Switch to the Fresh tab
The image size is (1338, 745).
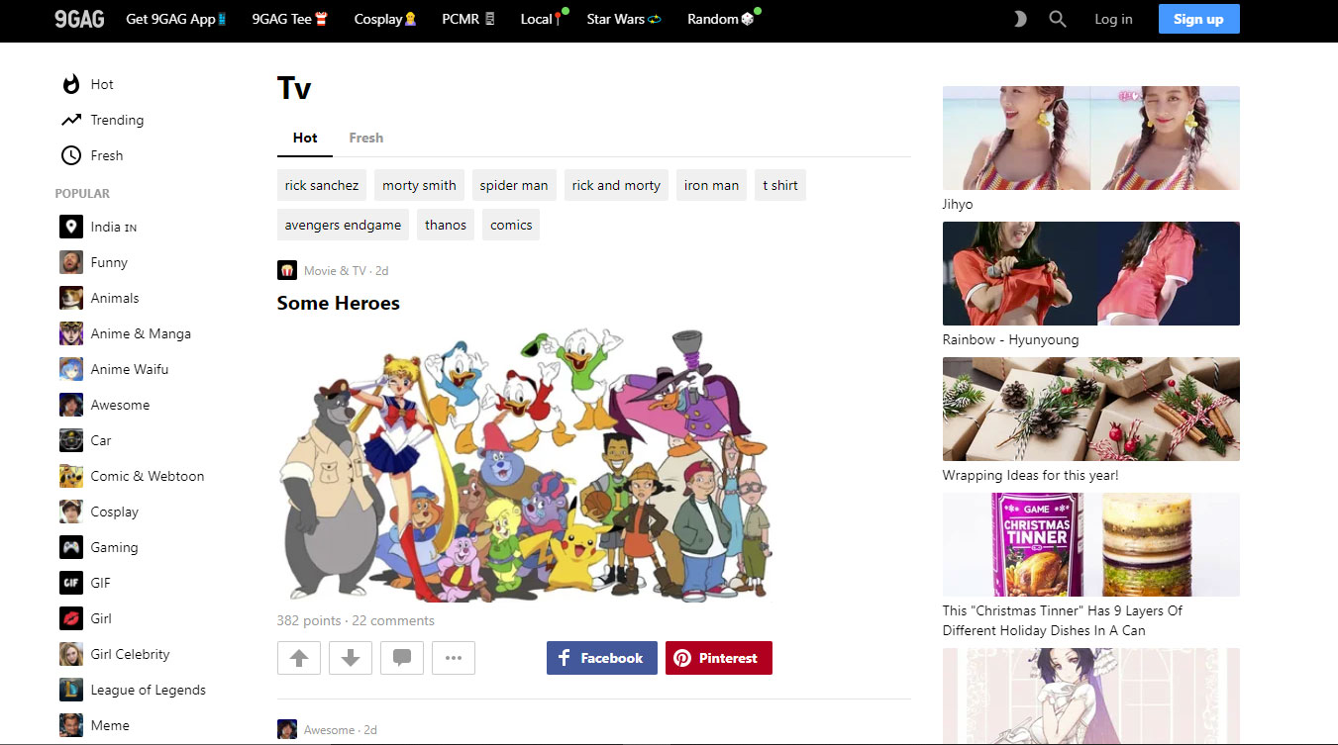pos(365,138)
